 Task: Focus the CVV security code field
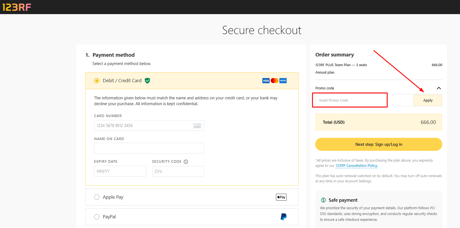178,172
